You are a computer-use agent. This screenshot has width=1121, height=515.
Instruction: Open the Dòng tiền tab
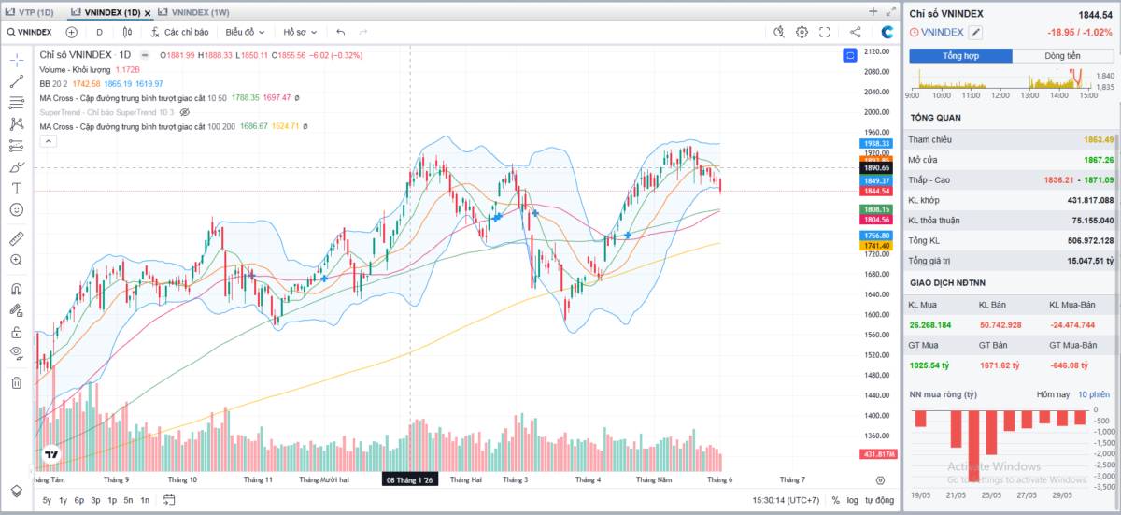pos(1062,56)
